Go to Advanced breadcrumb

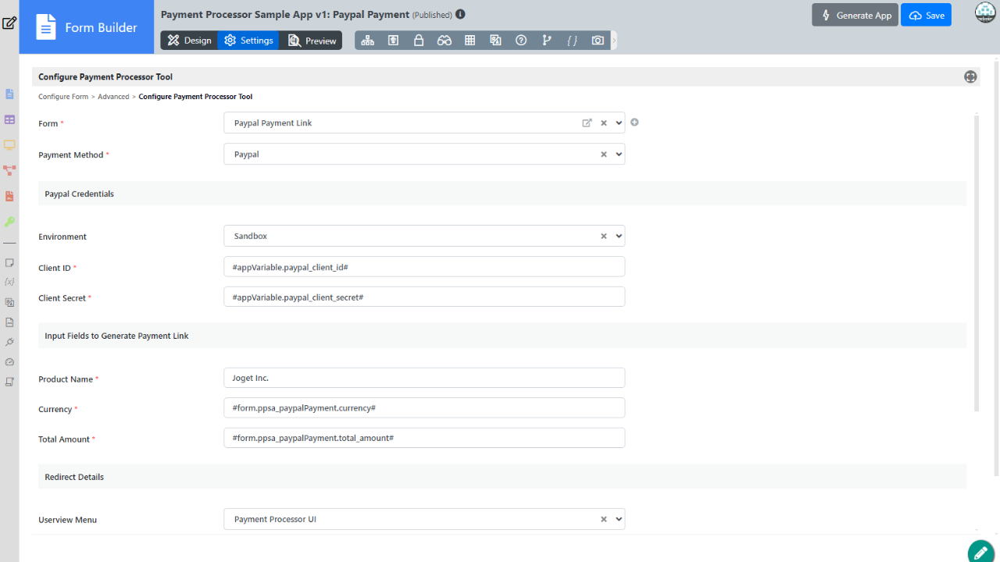click(x=113, y=97)
